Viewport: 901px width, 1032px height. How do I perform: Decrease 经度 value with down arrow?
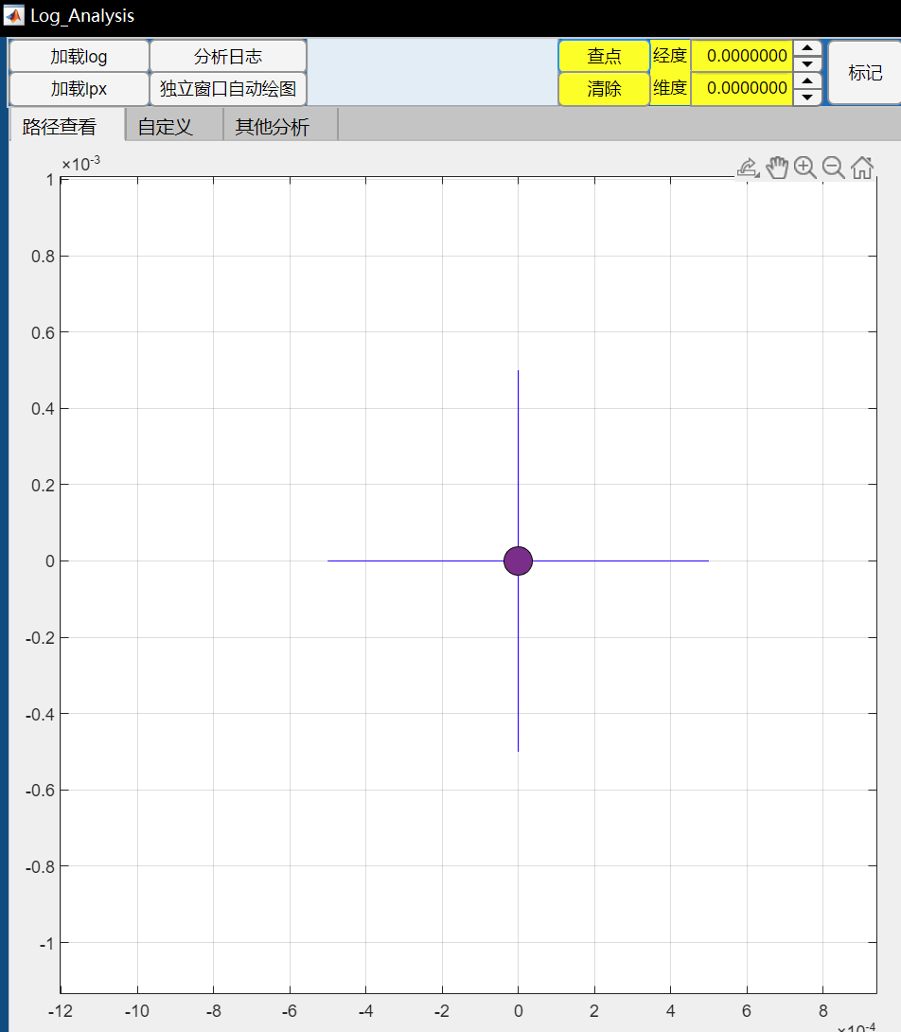point(806,64)
